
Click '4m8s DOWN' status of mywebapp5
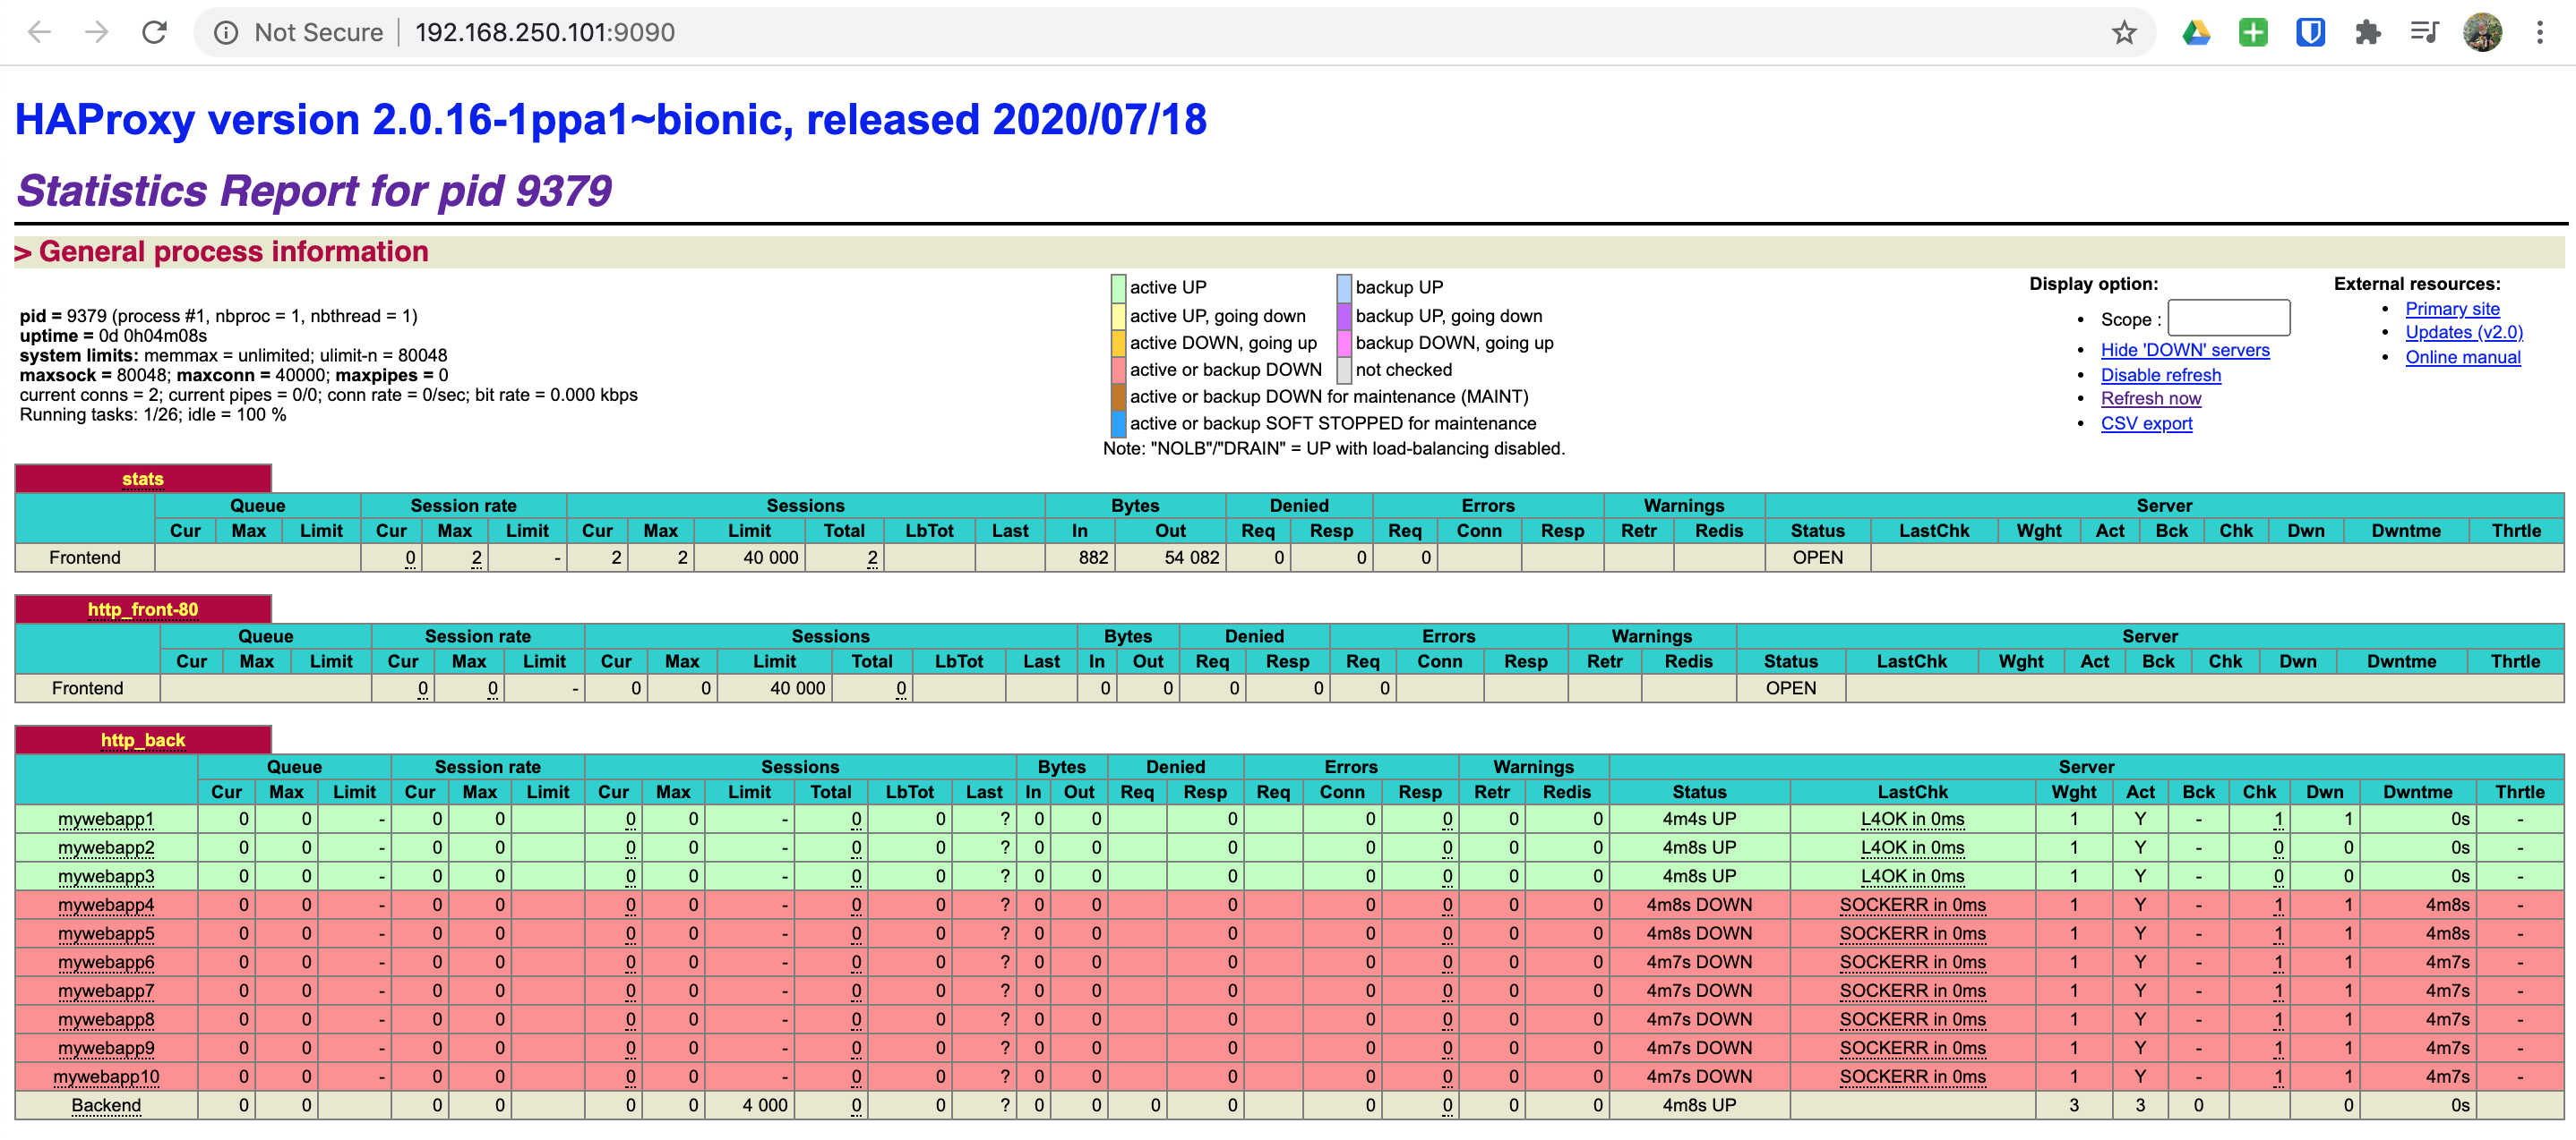coord(1699,934)
